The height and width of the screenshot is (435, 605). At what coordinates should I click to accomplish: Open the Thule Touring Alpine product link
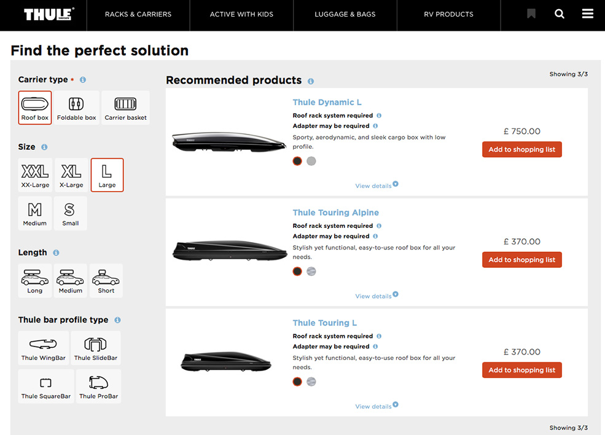tap(335, 213)
